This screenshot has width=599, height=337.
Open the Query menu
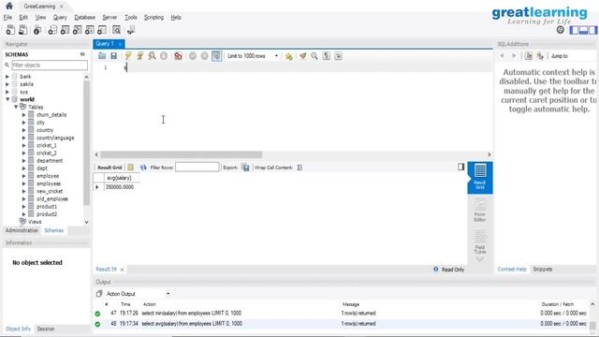60,17
